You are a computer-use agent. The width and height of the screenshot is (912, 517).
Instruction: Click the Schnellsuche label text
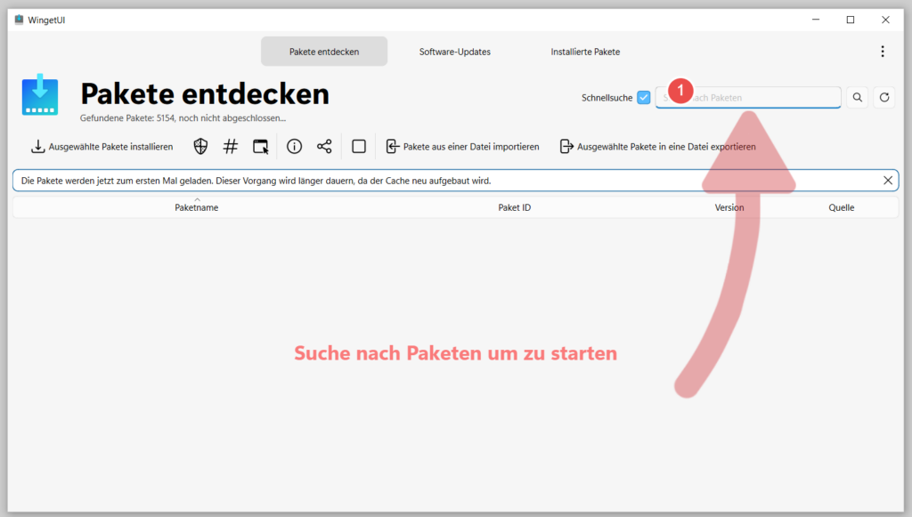607,98
